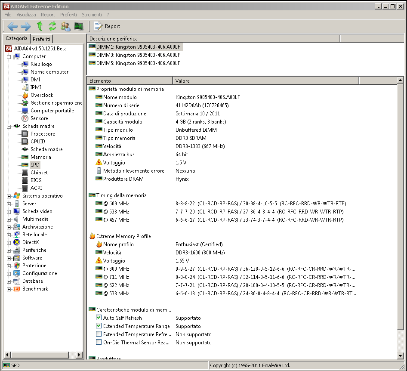Open the Report menu in menu bar
The height and width of the screenshot is (371, 407).
[48, 15]
